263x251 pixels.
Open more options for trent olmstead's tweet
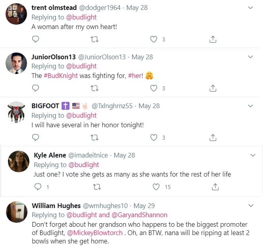click(250, 8)
